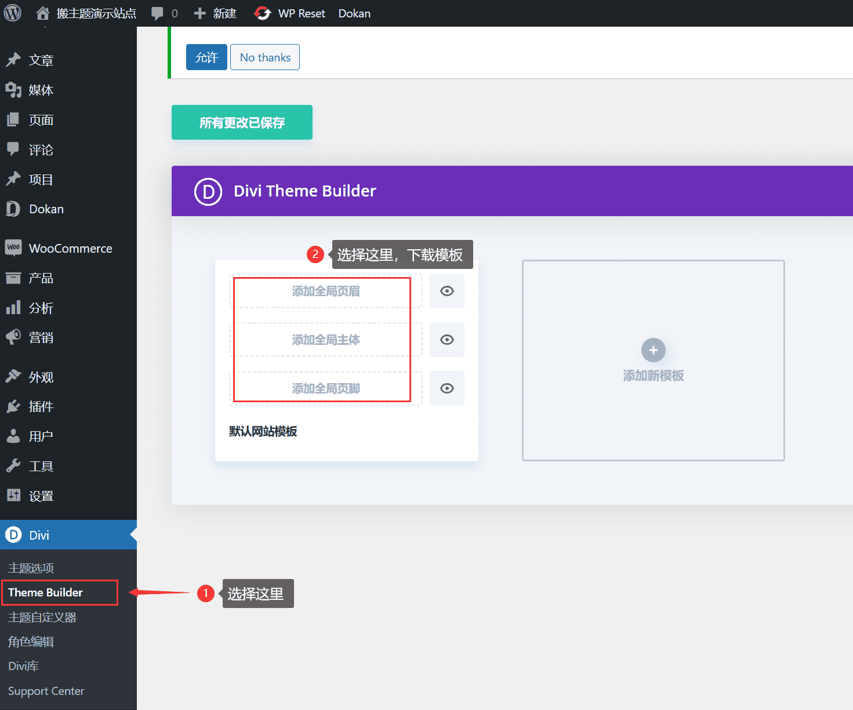Click Dokan in the admin bar
The image size is (853, 710).
tap(354, 13)
